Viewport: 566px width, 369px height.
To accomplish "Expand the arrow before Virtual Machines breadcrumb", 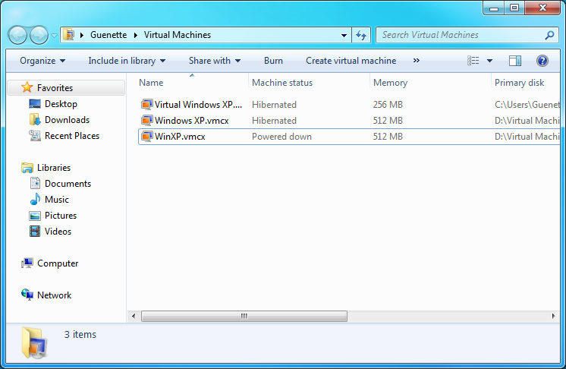I will (x=135, y=35).
